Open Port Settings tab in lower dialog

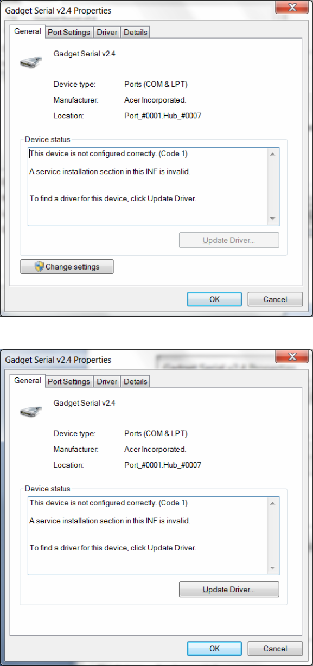[x=69, y=382]
